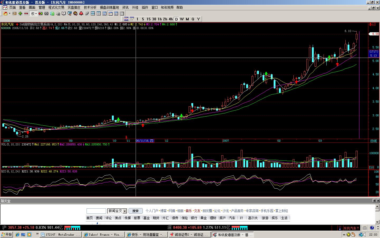Switch chart to weekly W period
The width and height of the screenshot is (380, 238).
pos(182,19)
